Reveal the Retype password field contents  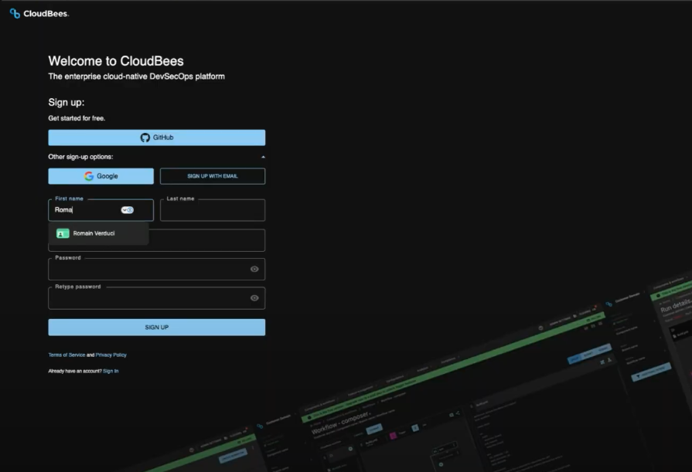(255, 297)
